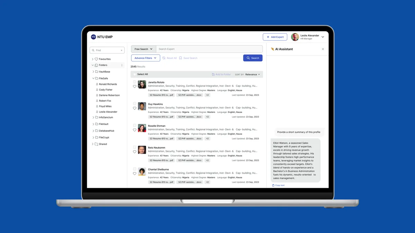This screenshot has width=415, height=233.
Task: Click the AI Assistant sparkle icon
Action: [273, 49]
